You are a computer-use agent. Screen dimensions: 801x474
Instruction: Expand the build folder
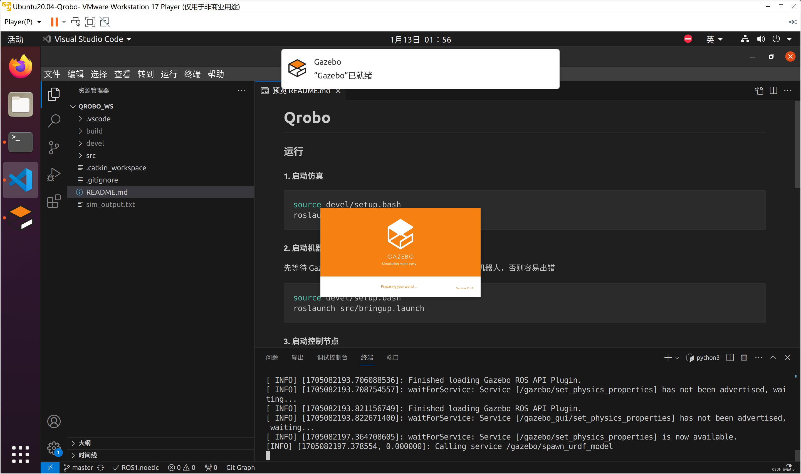click(x=80, y=131)
